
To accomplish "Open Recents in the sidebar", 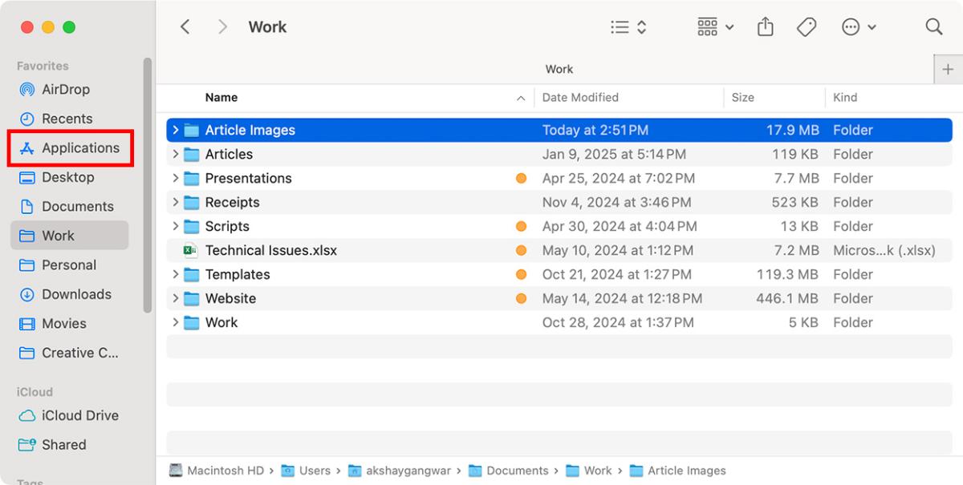I will [x=56, y=119].
